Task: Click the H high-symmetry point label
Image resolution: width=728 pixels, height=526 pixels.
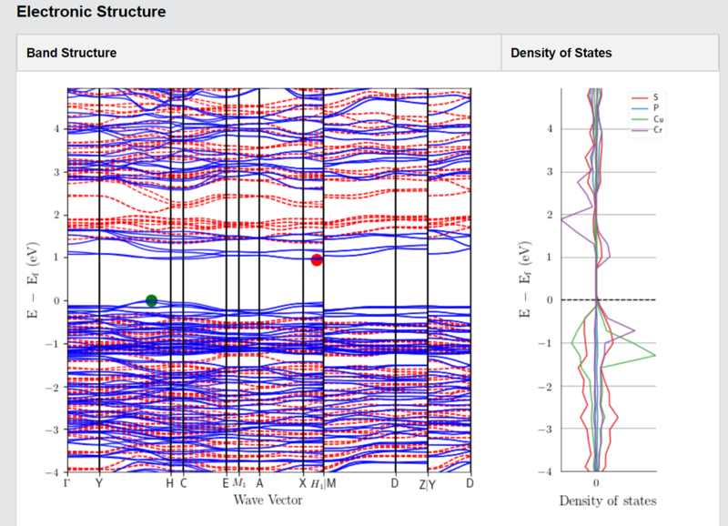Action: point(169,483)
